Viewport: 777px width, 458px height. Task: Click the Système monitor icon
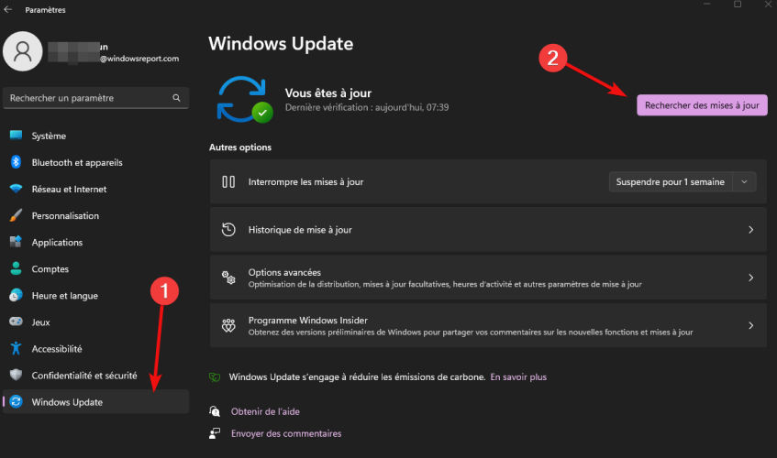click(16, 135)
